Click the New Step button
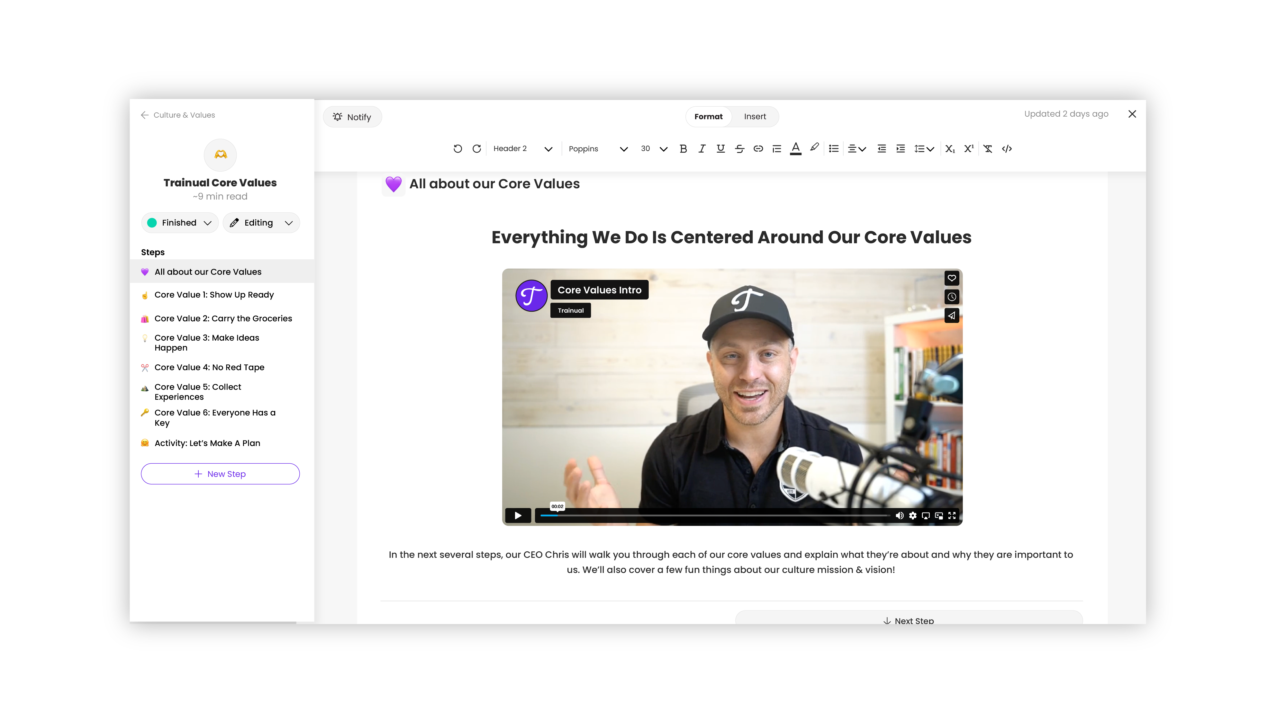Screen dimensions: 1286x723 (x=220, y=474)
